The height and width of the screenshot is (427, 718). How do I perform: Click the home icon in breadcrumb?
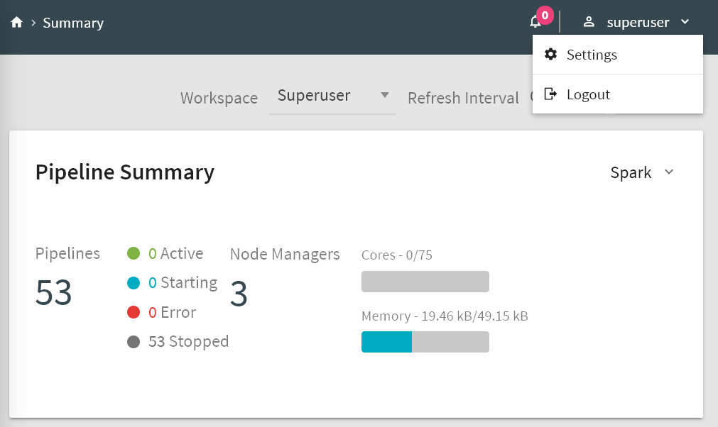point(17,23)
